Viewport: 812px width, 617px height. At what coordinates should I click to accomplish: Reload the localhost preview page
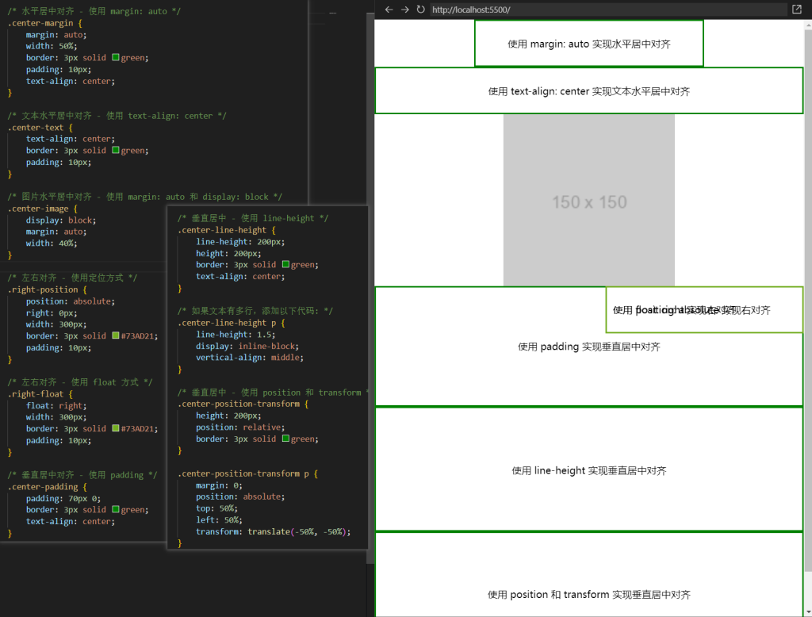click(x=420, y=10)
